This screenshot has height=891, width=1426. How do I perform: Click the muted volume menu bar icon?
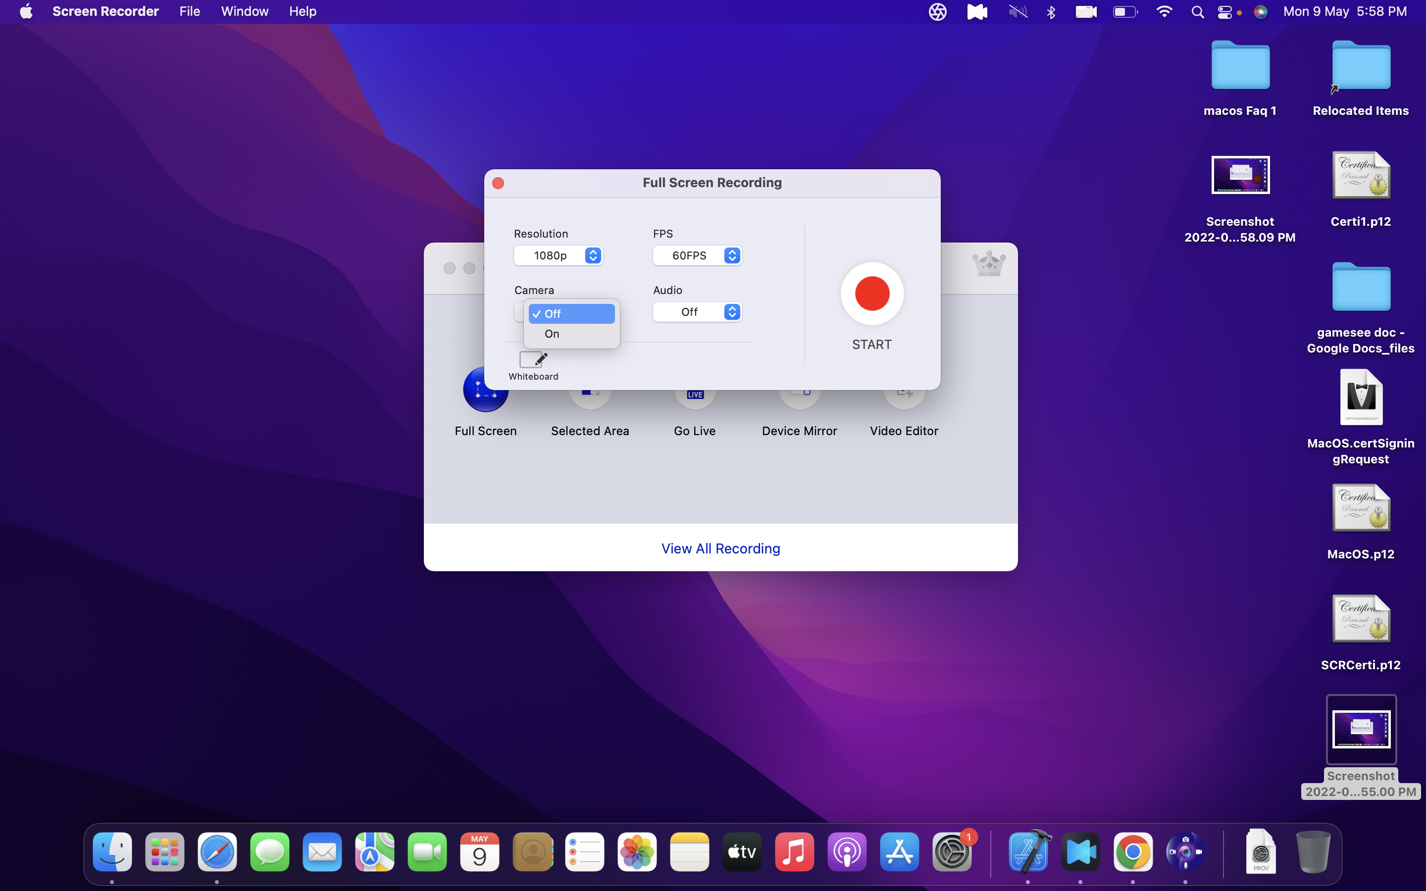[1018, 12]
